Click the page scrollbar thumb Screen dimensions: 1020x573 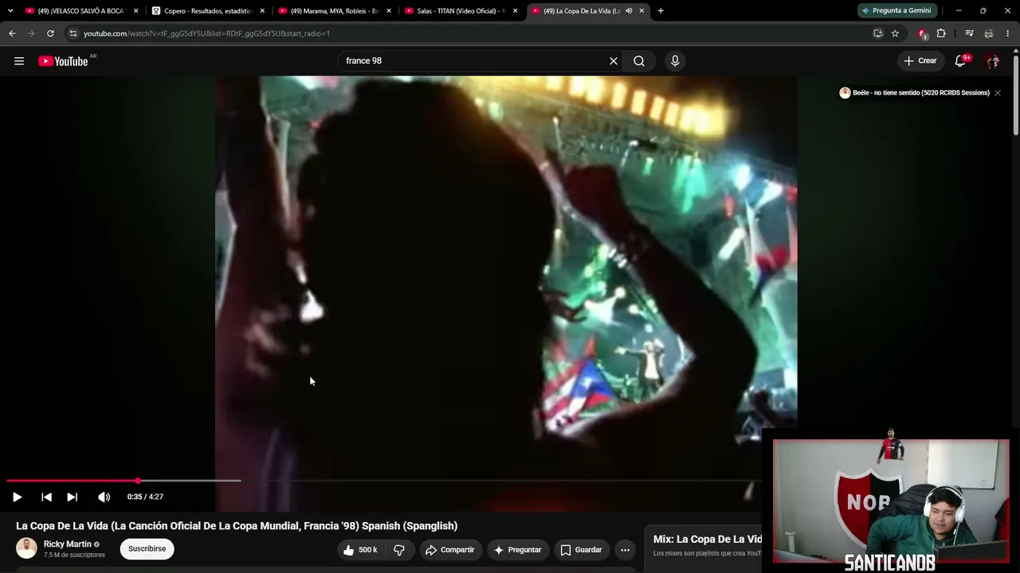tap(1016, 95)
